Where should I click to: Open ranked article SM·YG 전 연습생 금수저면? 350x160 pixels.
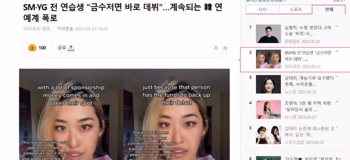click(x=308, y=56)
